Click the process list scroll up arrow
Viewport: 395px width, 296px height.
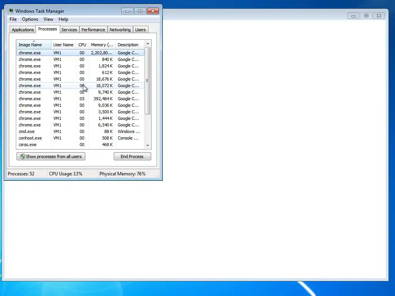[148, 44]
